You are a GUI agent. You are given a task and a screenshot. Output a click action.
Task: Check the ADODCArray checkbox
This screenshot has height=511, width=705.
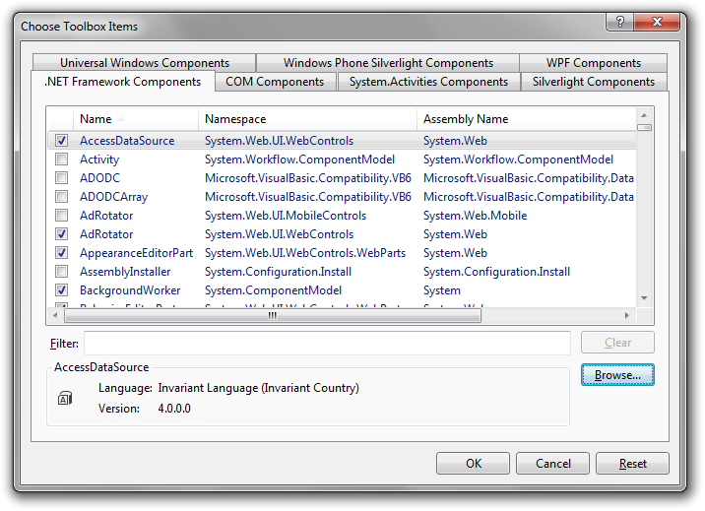click(62, 197)
